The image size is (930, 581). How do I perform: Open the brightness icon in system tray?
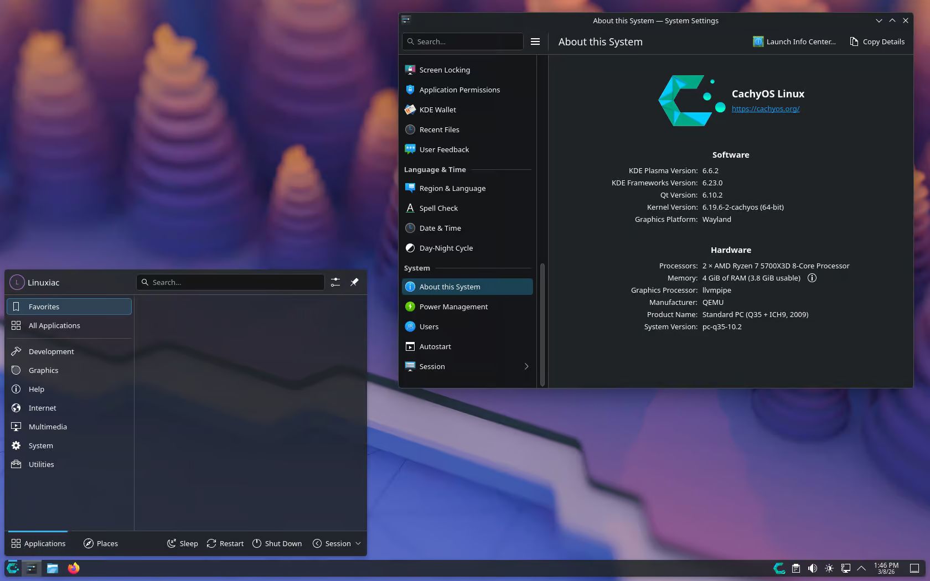(829, 568)
